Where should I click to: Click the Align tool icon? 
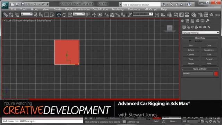[x=163, y=15]
